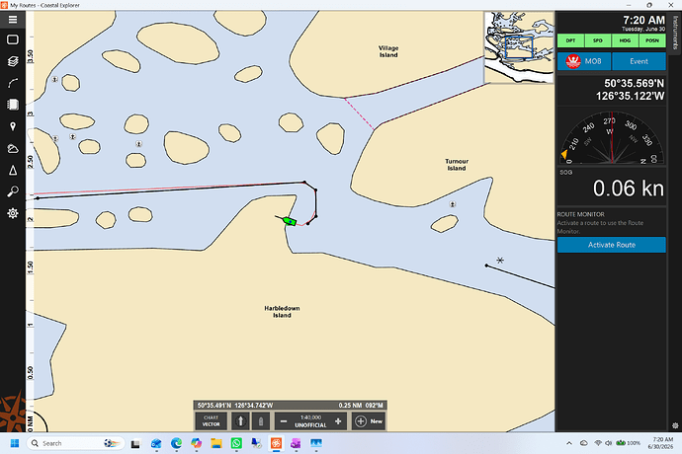The image size is (682, 454).
Task: Open the hamburger main menu
Action: pos(13,20)
